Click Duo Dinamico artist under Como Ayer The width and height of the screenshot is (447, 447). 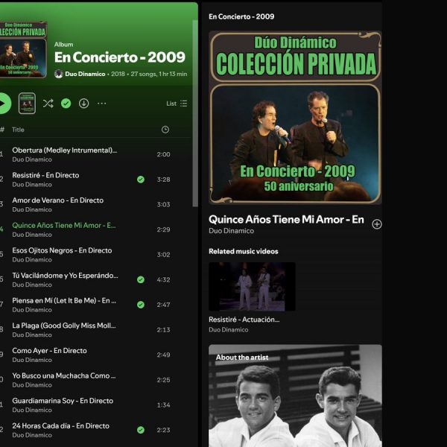click(x=32, y=360)
